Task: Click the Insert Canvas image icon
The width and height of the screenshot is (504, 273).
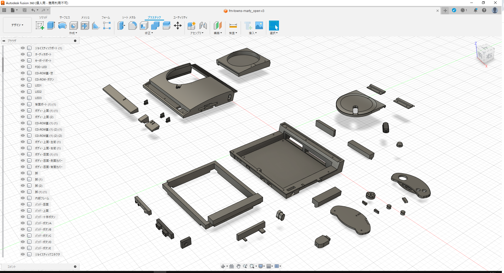Action: coord(259,25)
